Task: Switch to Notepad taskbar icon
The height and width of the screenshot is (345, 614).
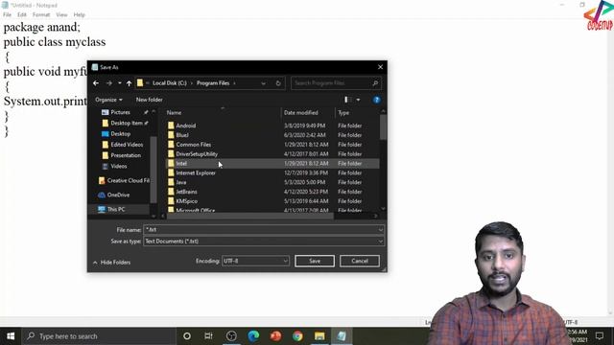Action: 342,336
